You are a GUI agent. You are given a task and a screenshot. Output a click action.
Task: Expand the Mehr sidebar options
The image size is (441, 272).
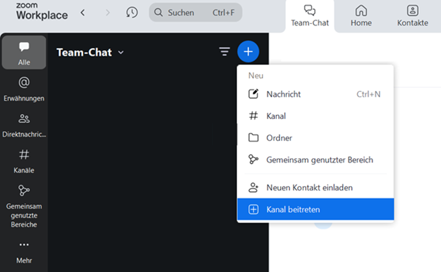(24, 251)
